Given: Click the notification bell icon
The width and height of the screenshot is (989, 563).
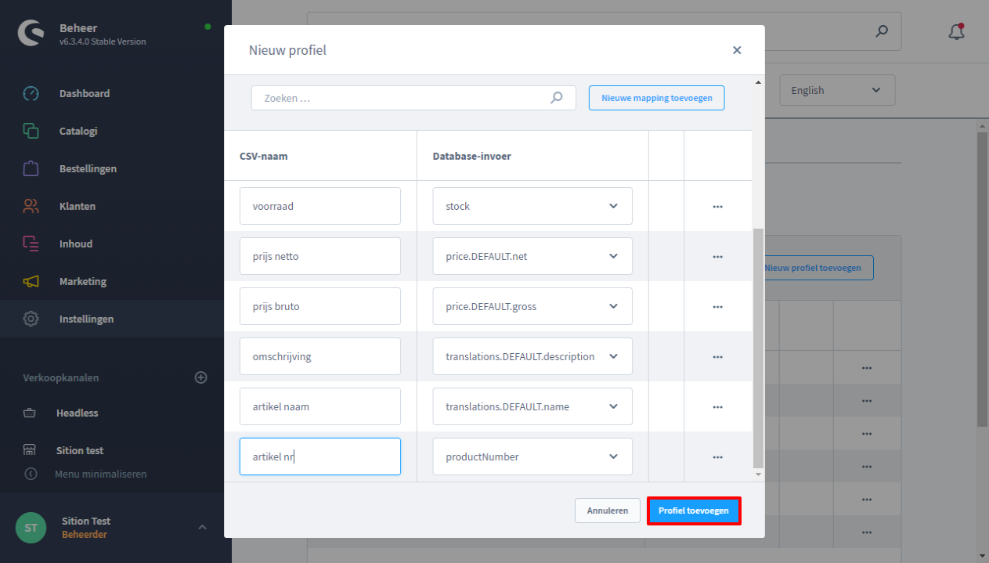Looking at the screenshot, I should point(955,31).
